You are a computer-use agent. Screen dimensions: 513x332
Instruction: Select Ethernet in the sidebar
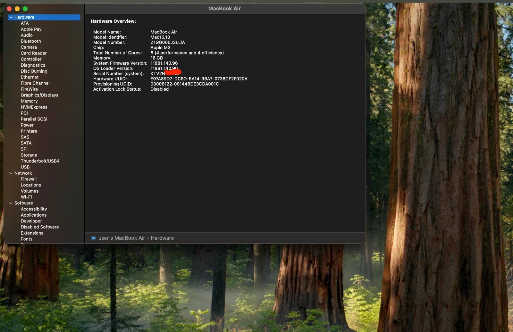[30, 77]
